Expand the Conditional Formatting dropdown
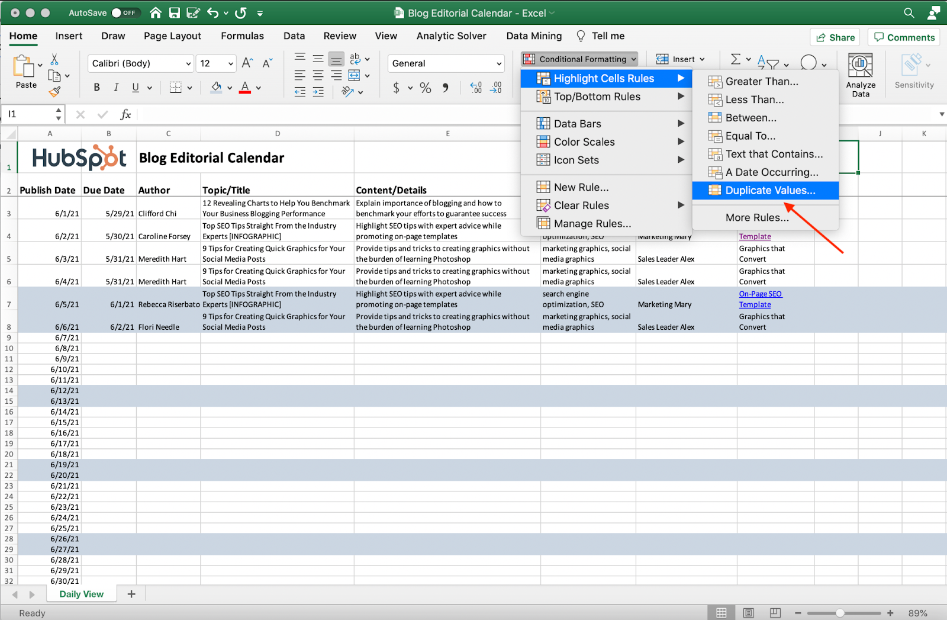Viewport: 947px width, 620px height. (x=579, y=59)
